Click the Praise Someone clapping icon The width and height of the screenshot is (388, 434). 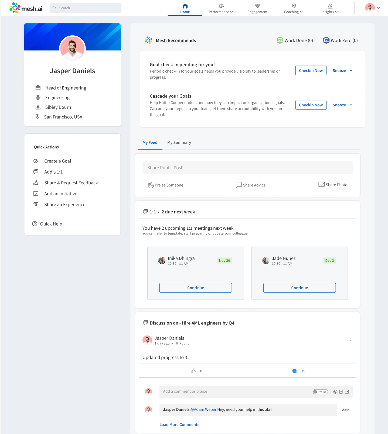coord(151,185)
